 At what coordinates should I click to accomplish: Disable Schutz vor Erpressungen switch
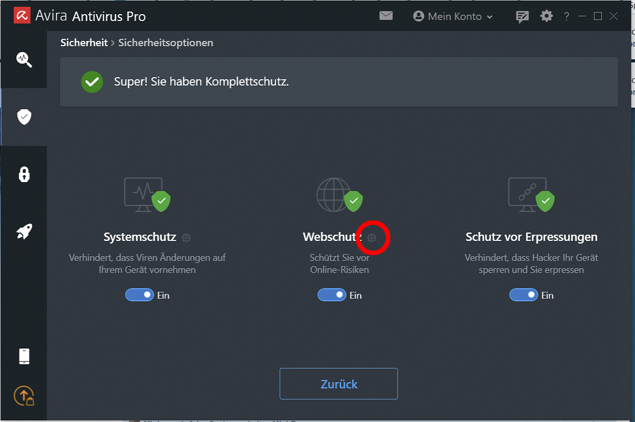(x=524, y=295)
